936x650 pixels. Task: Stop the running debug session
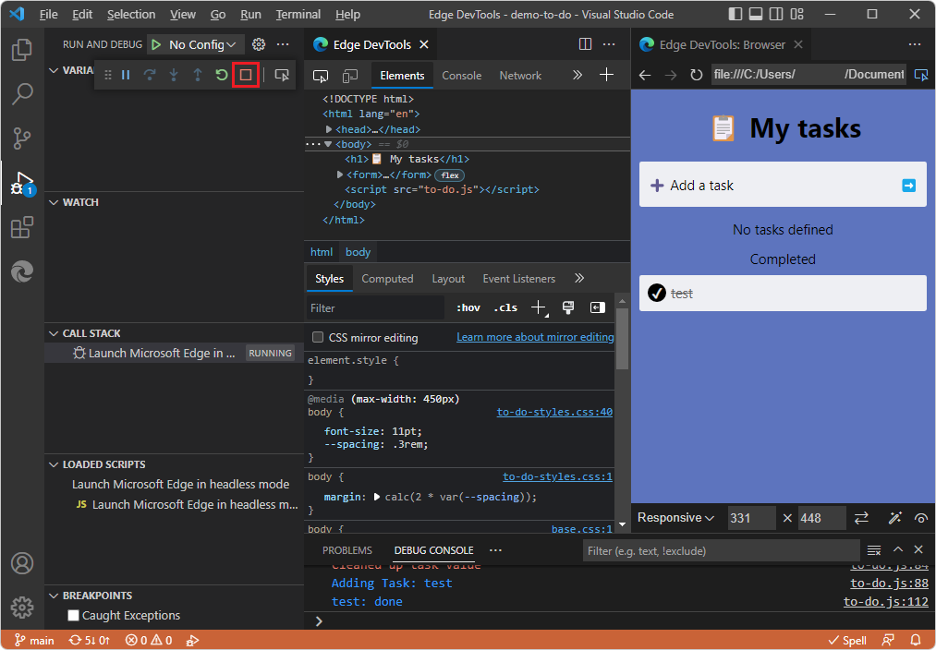pyautogui.click(x=245, y=75)
